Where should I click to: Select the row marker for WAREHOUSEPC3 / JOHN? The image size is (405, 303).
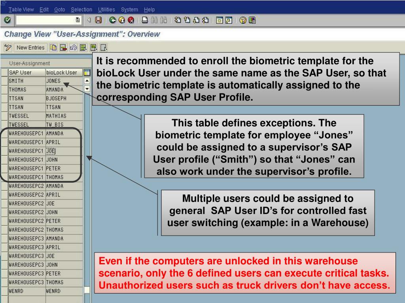[4, 265]
